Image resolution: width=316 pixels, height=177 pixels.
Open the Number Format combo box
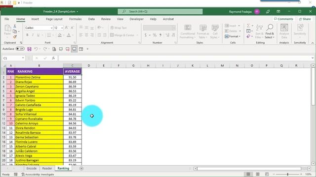pos(159,28)
